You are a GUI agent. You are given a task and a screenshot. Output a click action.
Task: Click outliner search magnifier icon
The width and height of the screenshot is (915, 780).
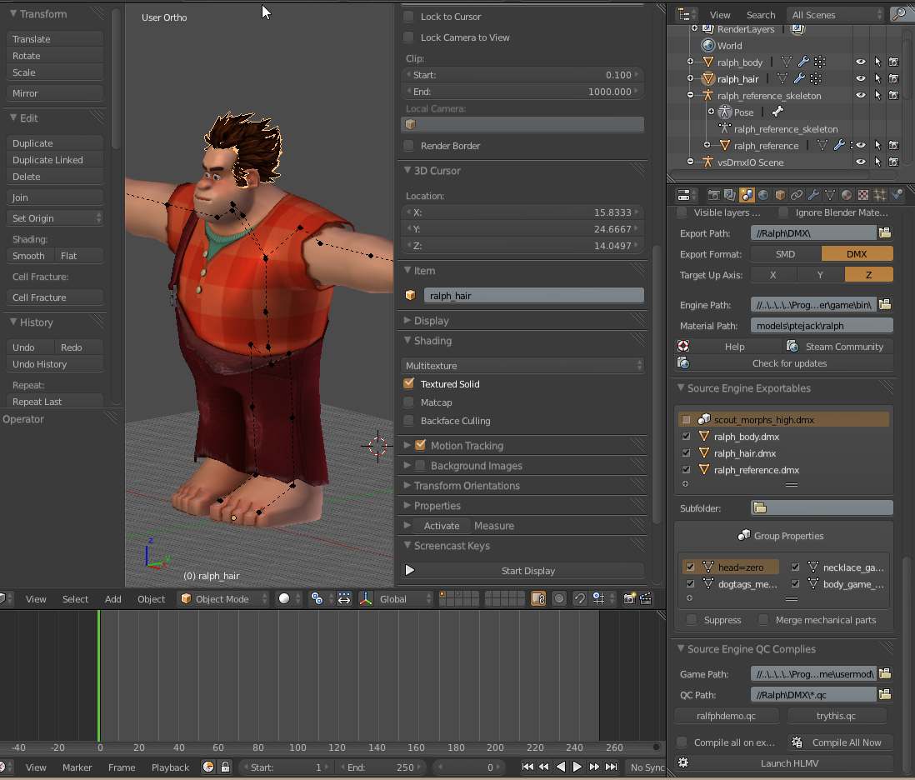[x=899, y=15]
